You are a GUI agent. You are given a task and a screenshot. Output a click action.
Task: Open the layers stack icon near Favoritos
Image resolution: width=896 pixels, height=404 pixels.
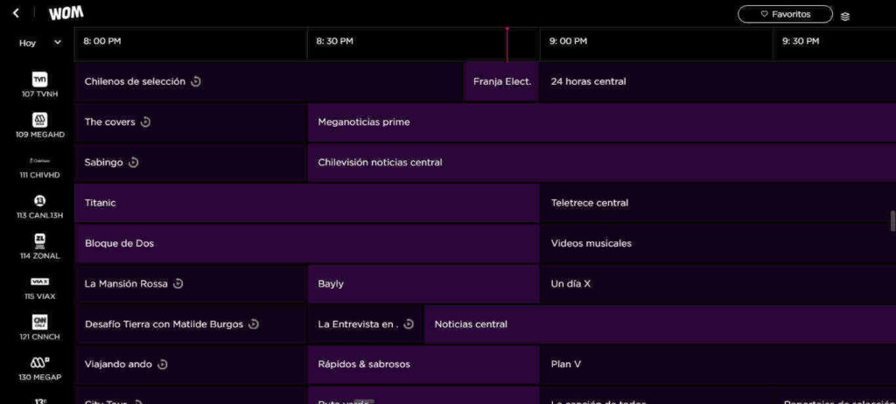coord(844,16)
